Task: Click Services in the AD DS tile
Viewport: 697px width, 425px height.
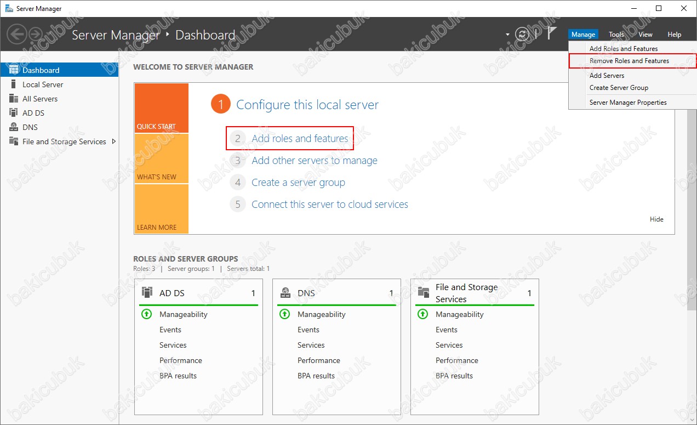Action: 173,345
